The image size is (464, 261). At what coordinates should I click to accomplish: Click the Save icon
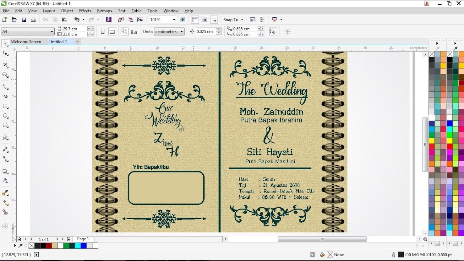[24, 20]
